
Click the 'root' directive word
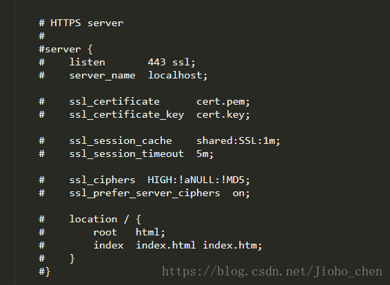click(105, 233)
